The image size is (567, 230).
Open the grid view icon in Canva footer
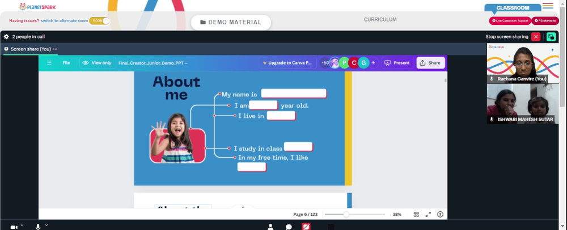coord(416,214)
